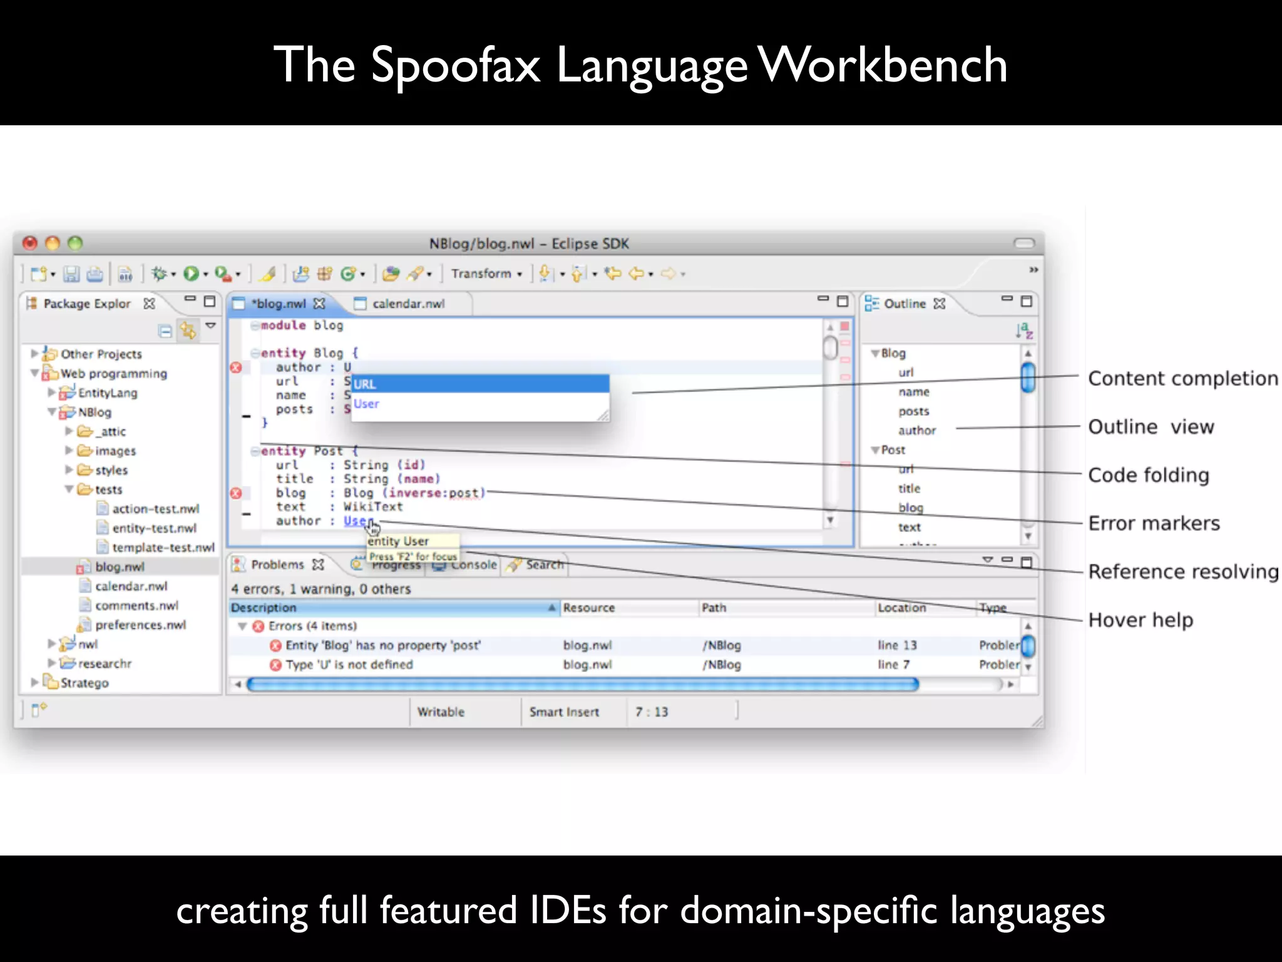Open the Debug button dropdown arrow

pyautogui.click(x=173, y=275)
